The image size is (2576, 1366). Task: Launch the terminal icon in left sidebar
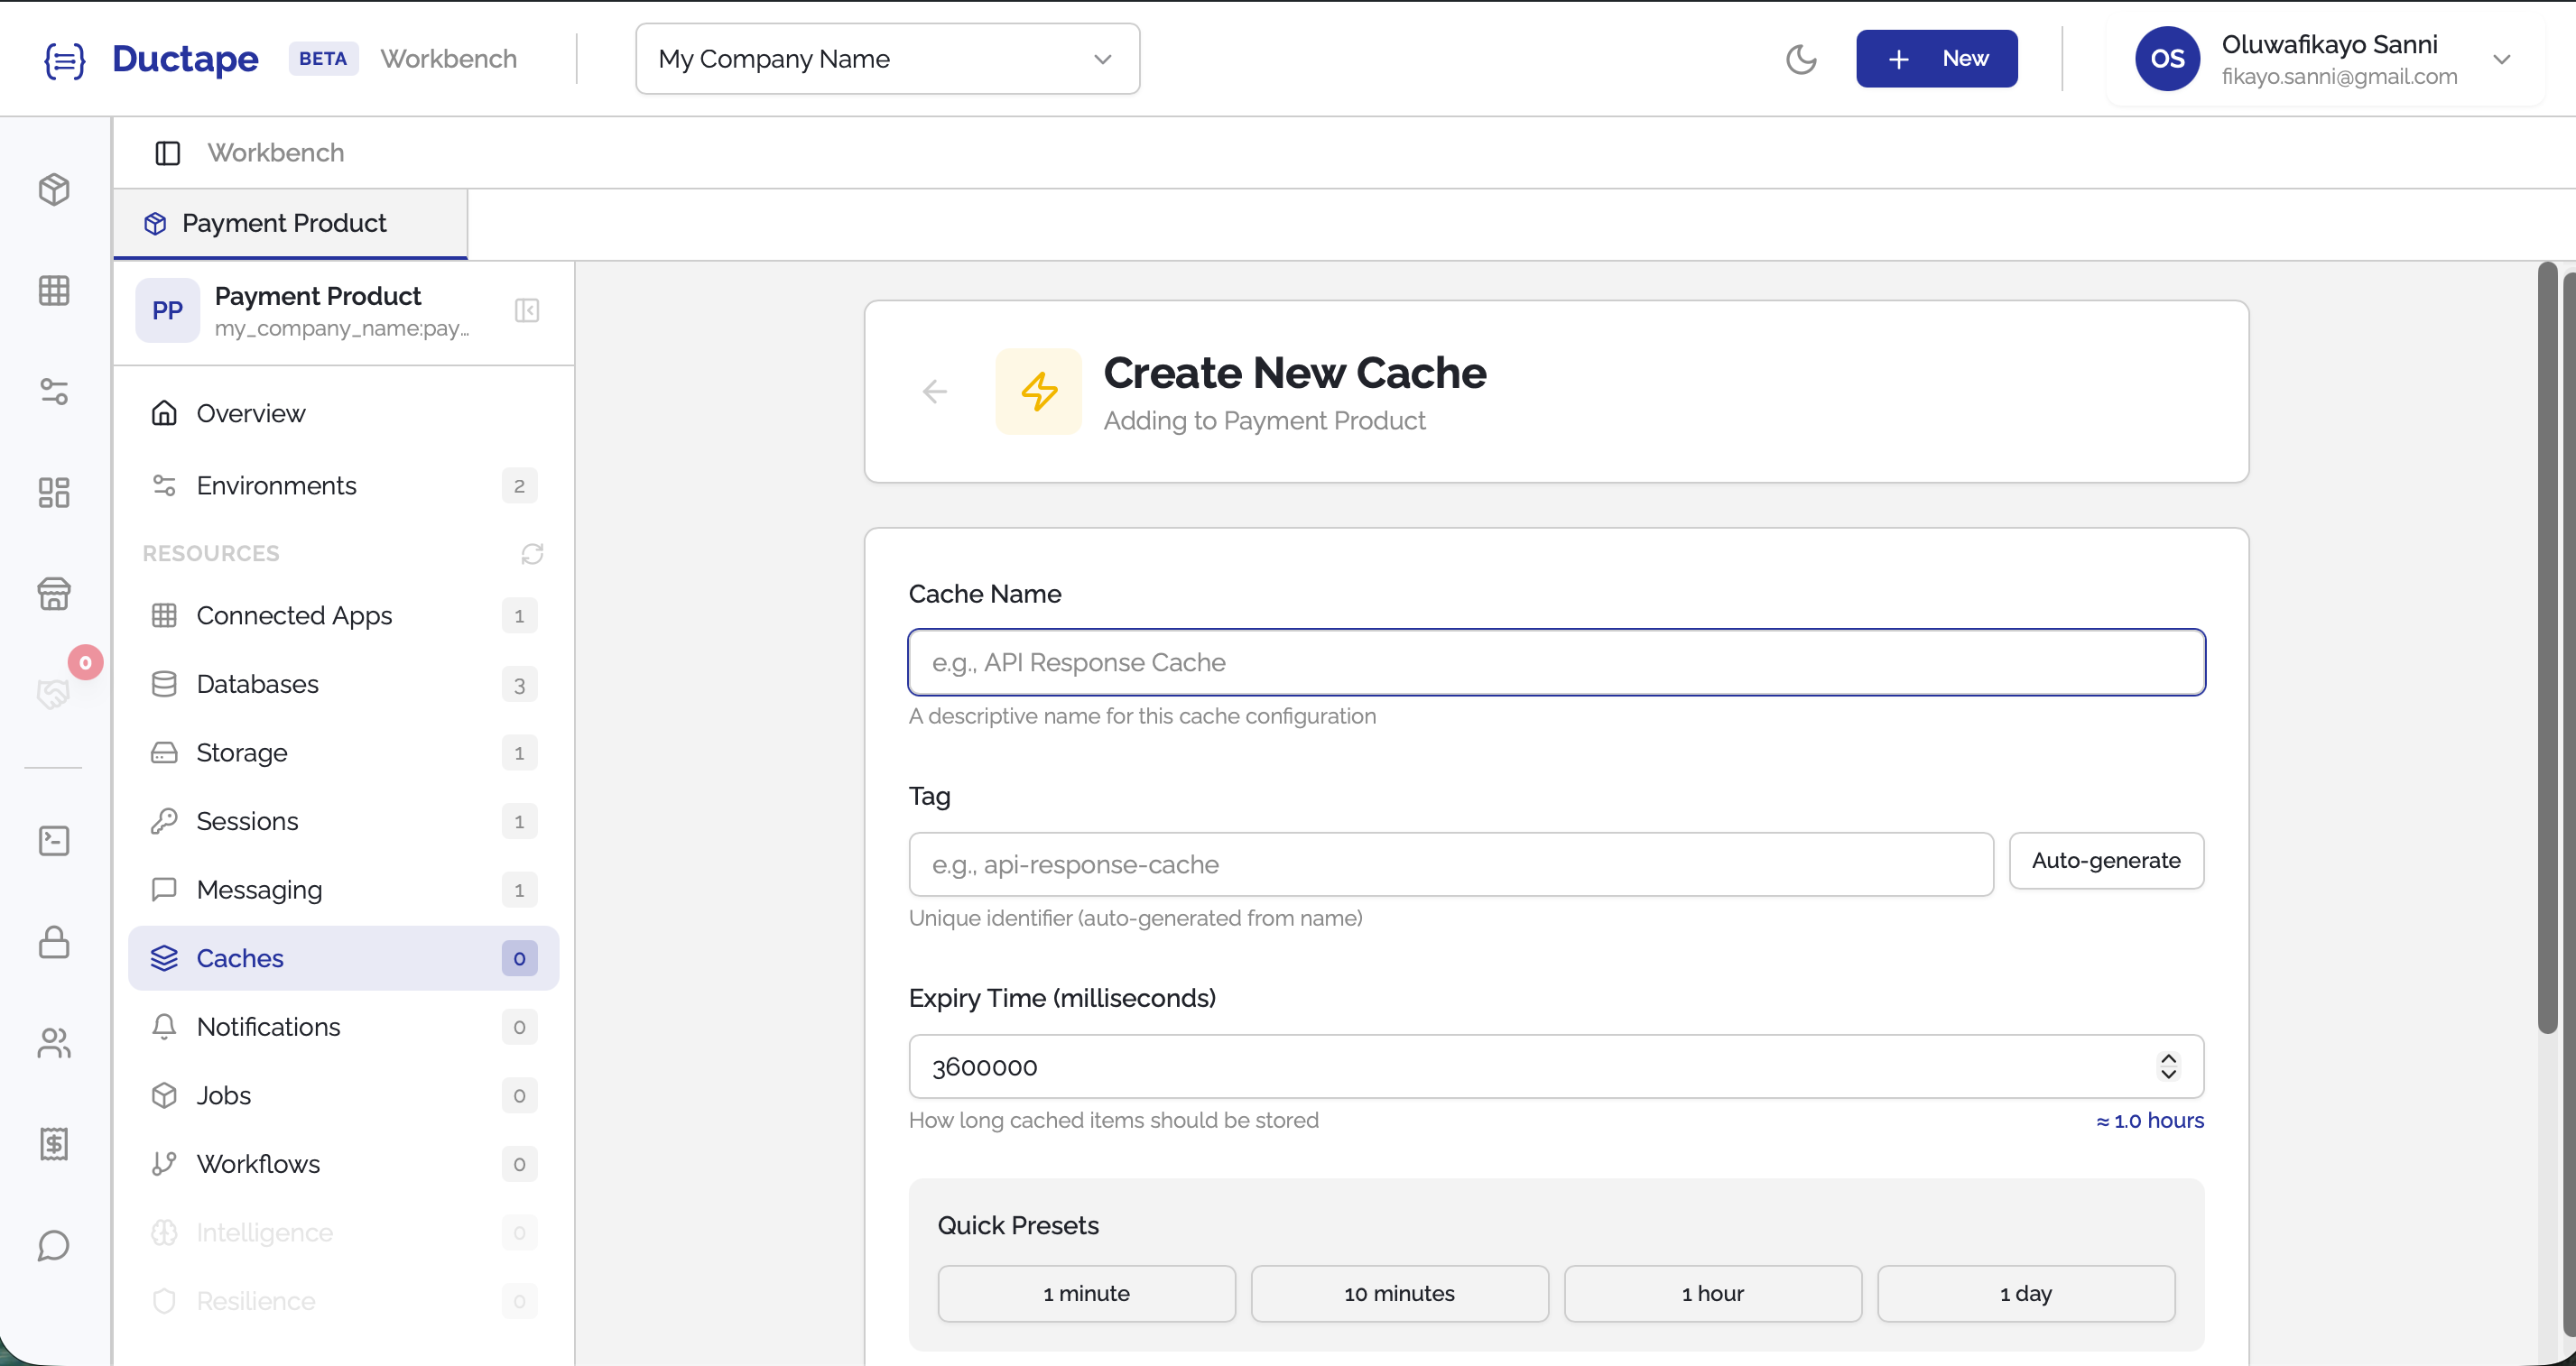click(x=54, y=840)
